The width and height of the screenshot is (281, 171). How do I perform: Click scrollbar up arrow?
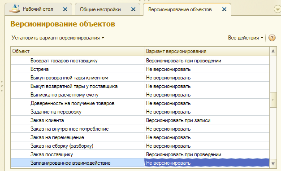pos(273,51)
